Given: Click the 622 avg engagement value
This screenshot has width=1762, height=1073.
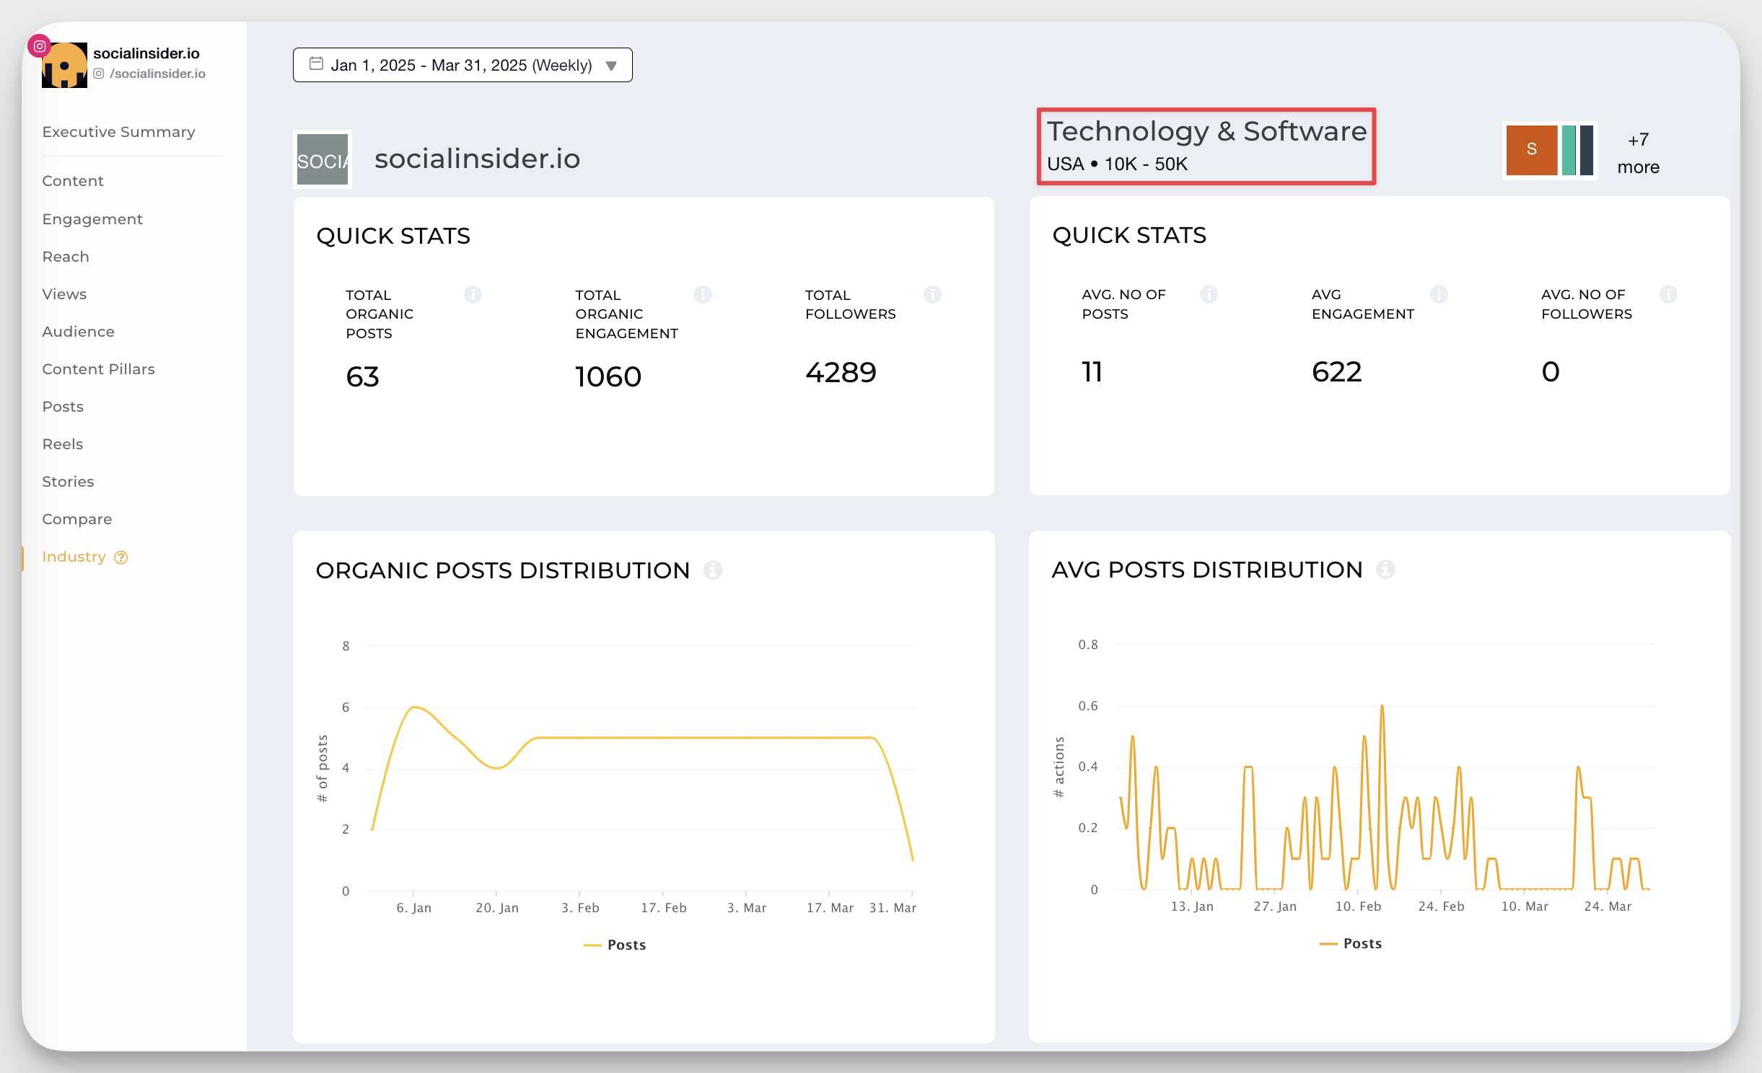Looking at the screenshot, I should click(x=1336, y=371).
